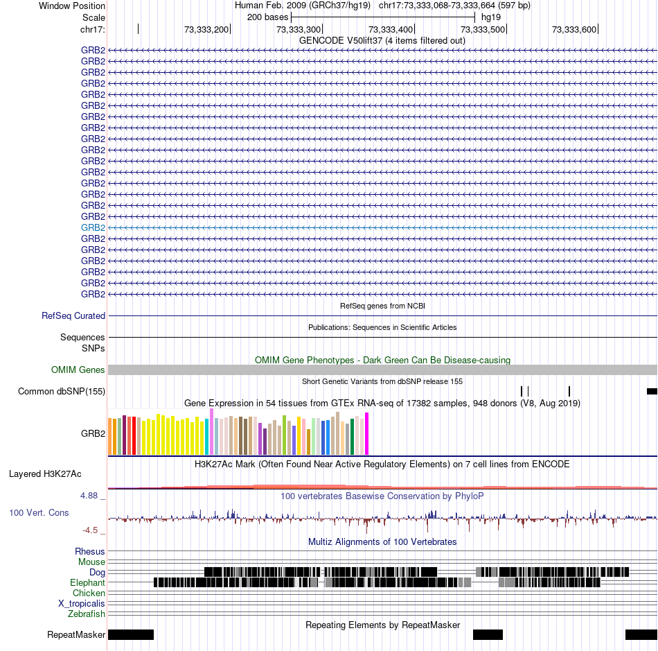
Task: Click the 200 bases scale bar label
Action: pos(267,17)
